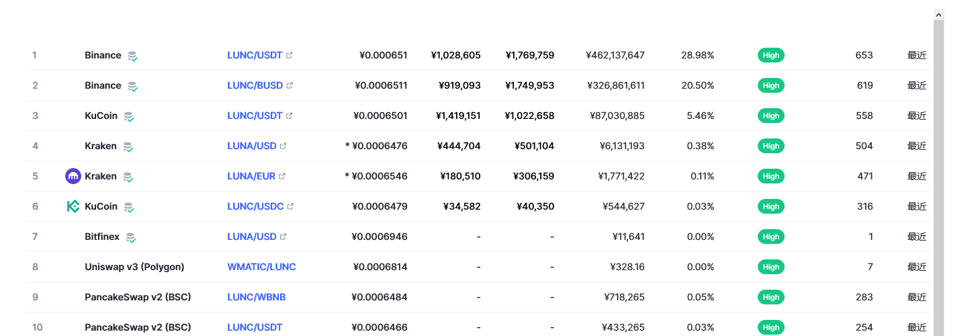
Task: Open the Binance LUNC/USDT pair link
Action: click(255, 55)
